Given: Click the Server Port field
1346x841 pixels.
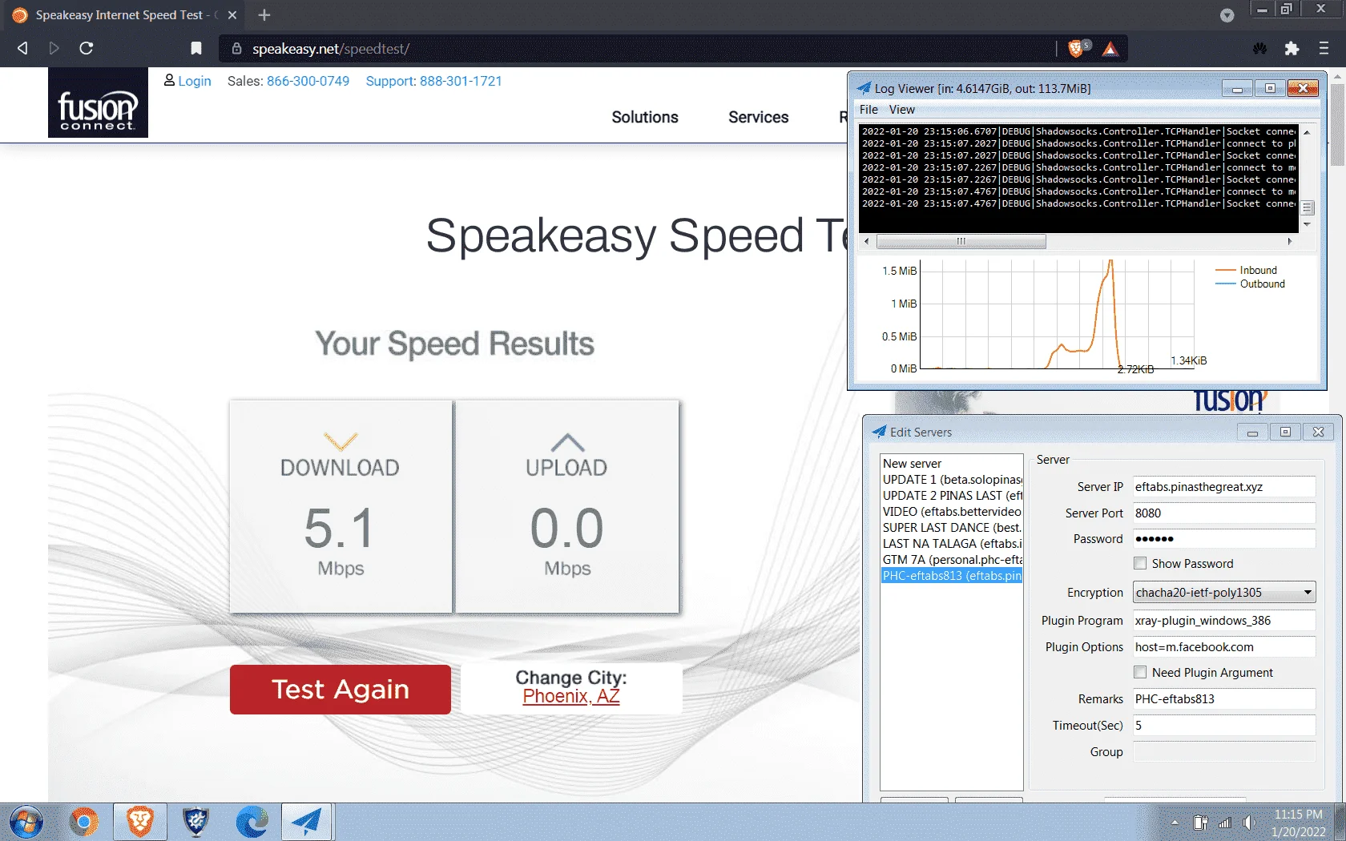Looking at the screenshot, I should click(x=1224, y=513).
